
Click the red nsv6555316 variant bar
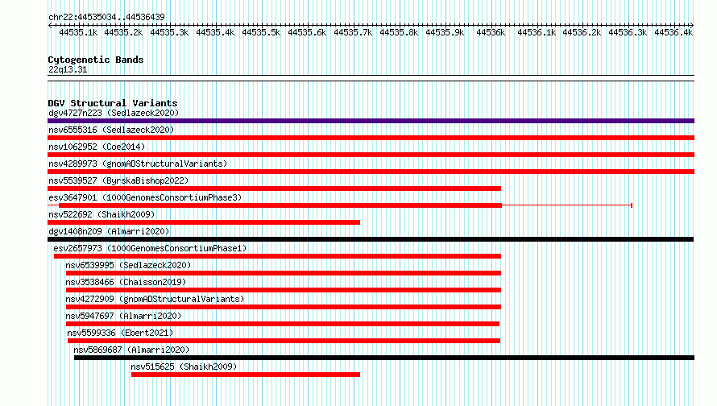(x=371, y=138)
